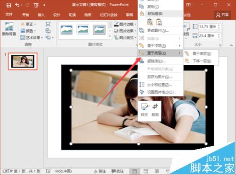This screenshot has width=236, height=175.
Task: Select slide 1 thumbnail in the panel
Action: (x=23, y=61)
